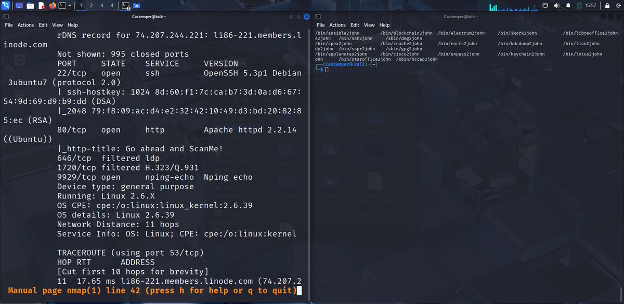The height and width of the screenshot is (304, 624).
Task: Open Edit menu in left terminal
Action: click(43, 25)
